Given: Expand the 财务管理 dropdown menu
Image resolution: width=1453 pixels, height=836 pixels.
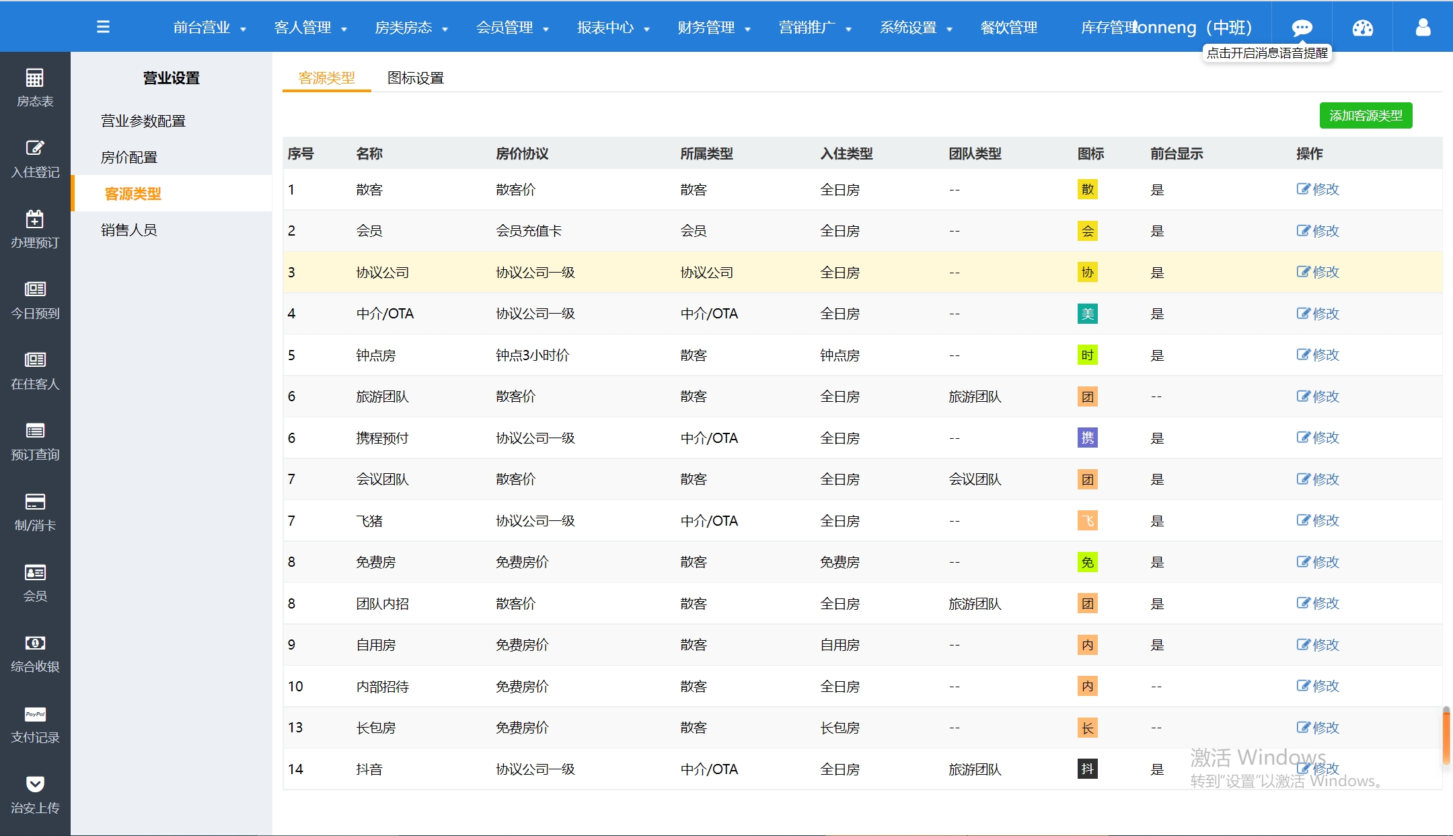Looking at the screenshot, I should point(714,28).
